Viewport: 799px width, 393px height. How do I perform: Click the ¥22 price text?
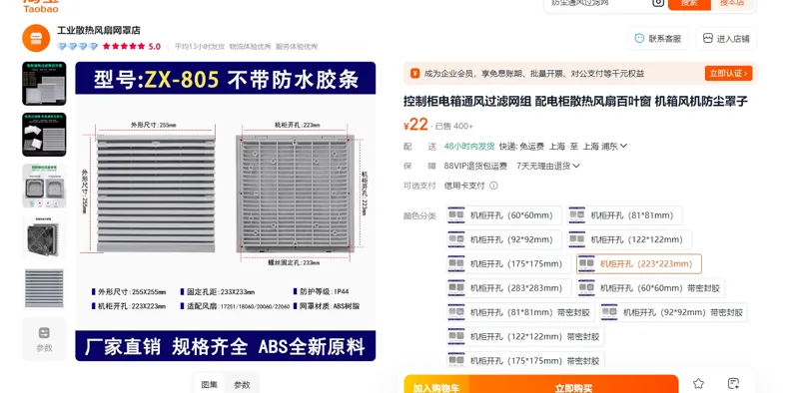click(x=415, y=125)
